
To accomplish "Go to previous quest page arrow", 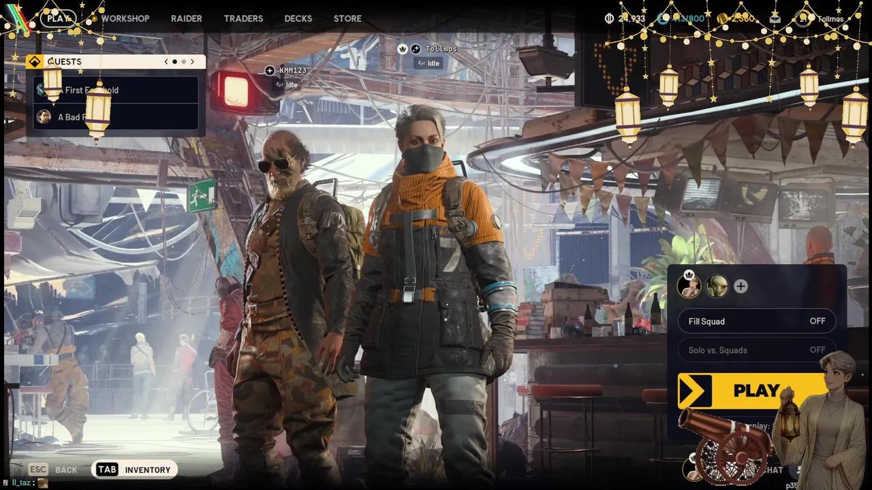I will point(166,61).
